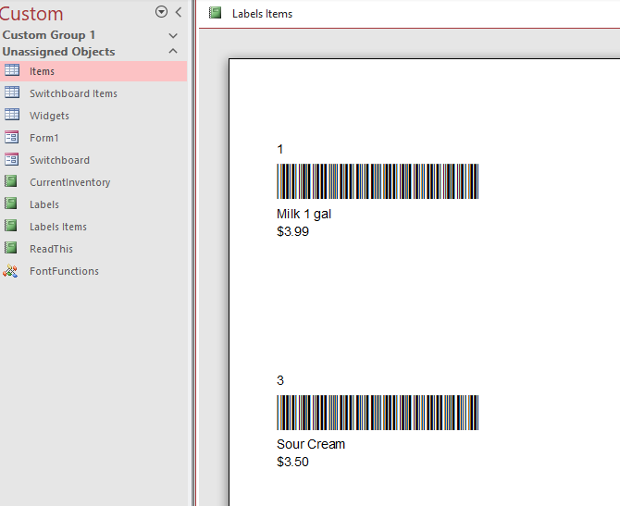The height and width of the screenshot is (506, 620).
Task: Click the Milk 1 gal barcode
Action: (378, 181)
